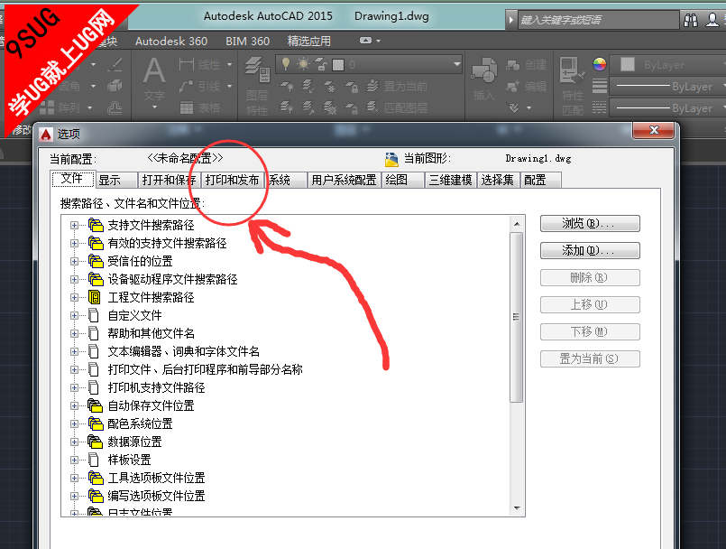
Task: Select the 编写选项板文件位置 row
Action: [156, 497]
